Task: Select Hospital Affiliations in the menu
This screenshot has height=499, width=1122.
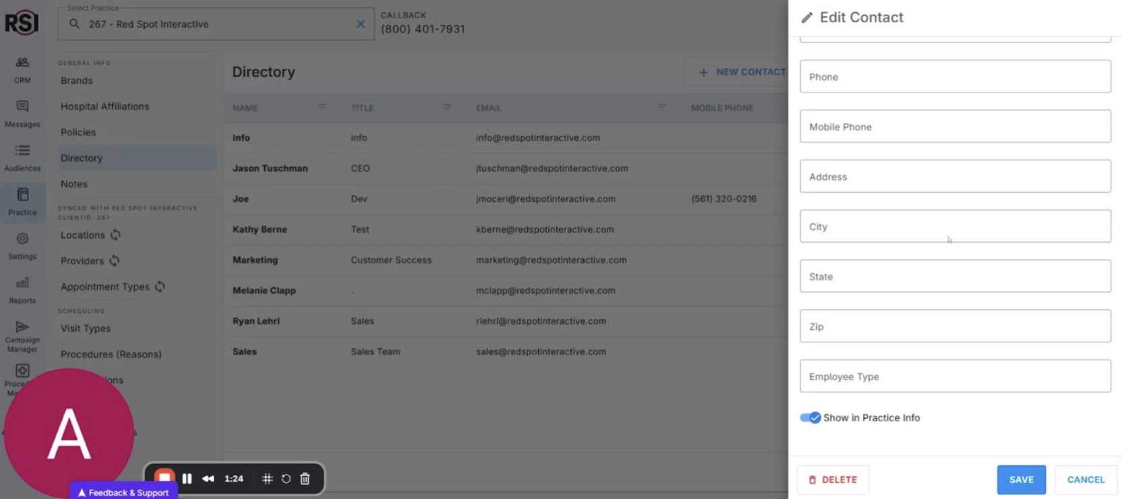Action: click(105, 107)
